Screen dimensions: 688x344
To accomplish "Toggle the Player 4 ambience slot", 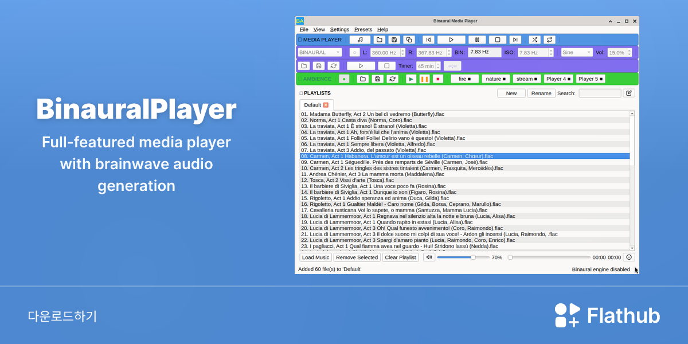I will 558,79.
